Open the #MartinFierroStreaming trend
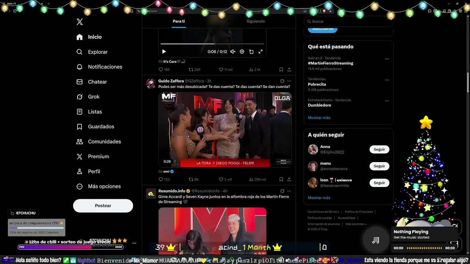 pos(330,63)
